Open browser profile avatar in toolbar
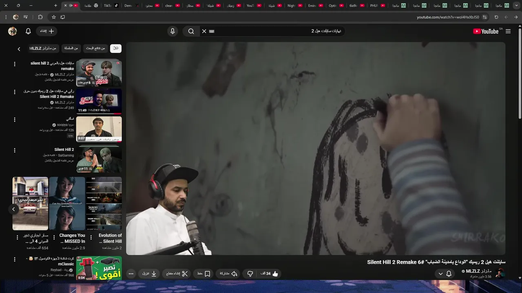The height and width of the screenshot is (293, 522). tap(15, 17)
